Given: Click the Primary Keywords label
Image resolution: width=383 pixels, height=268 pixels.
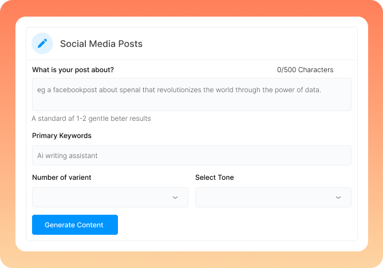Looking at the screenshot, I should [62, 136].
